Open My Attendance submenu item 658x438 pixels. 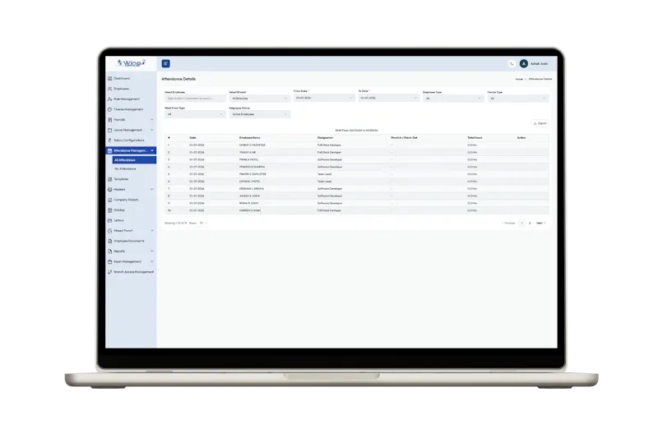coord(125,169)
